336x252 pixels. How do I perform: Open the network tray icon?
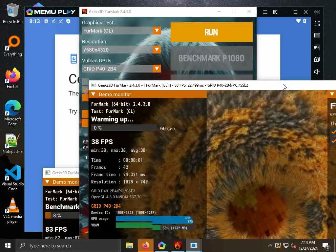click(286, 245)
